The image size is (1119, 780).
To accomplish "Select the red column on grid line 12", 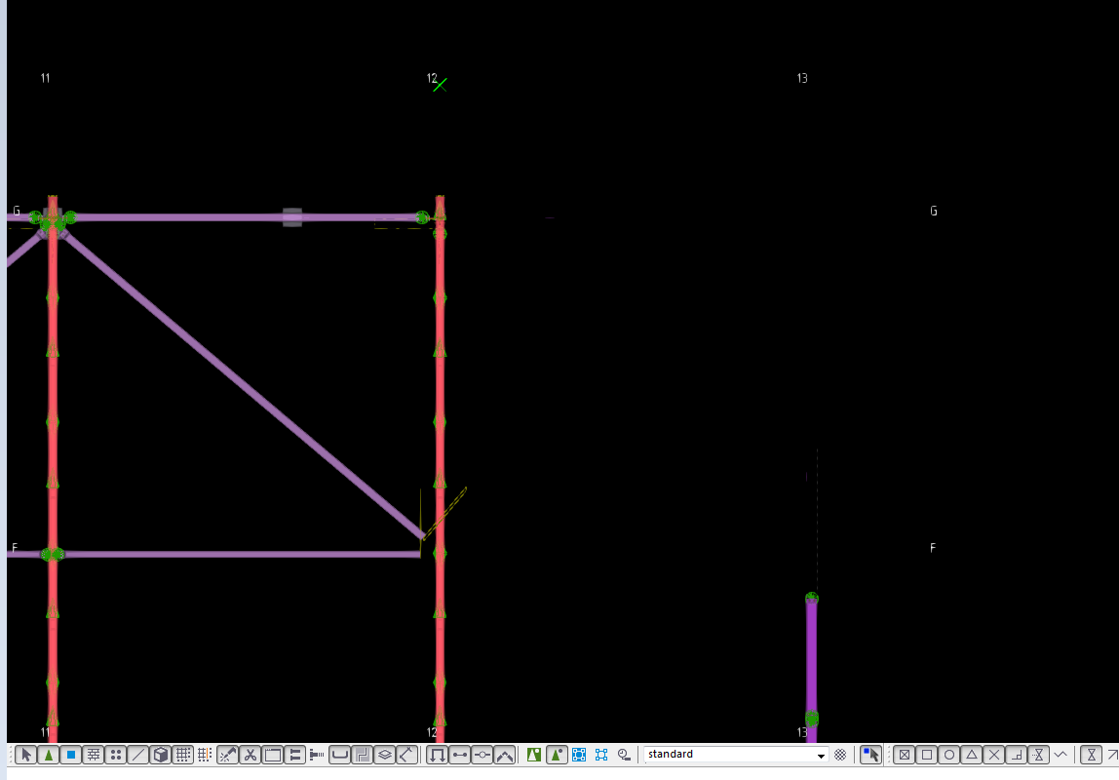I will pyautogui.click(x=440, y=467).
